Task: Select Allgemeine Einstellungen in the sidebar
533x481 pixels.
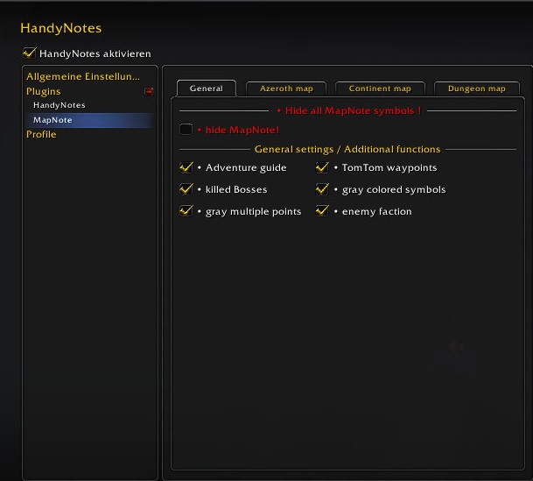Action: click(x=82, y=77)
